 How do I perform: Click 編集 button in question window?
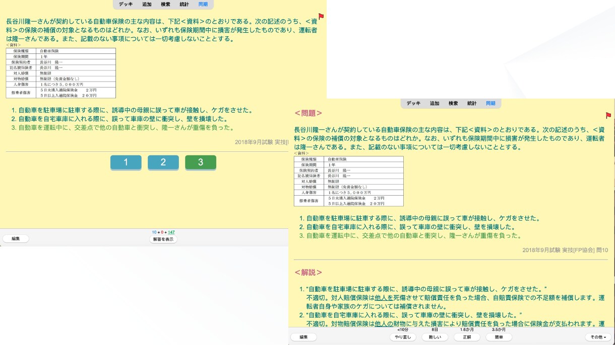pos(16,239)
